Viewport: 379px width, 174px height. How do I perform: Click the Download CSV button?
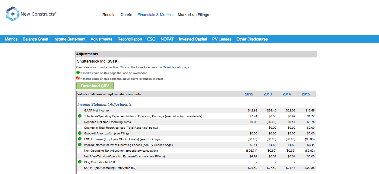tap(95, 86)
